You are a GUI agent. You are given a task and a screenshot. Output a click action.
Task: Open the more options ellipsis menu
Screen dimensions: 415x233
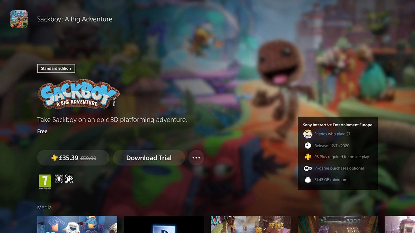[x=196, y=158]
